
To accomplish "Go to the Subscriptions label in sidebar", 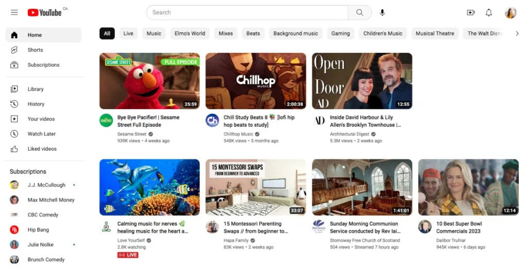I will 43,65.
